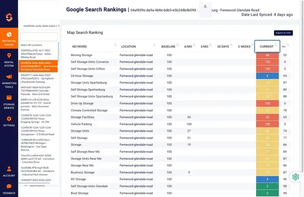Click Self Storage Units Converse keyword
304x197 pixels.
coord(90,62)
